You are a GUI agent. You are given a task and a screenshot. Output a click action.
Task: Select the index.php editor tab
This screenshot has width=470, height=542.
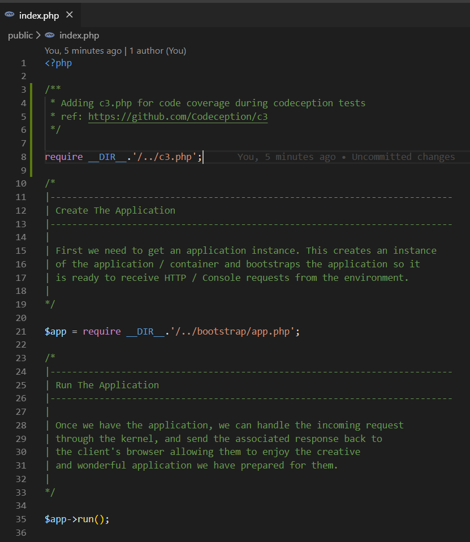point(40,16)
